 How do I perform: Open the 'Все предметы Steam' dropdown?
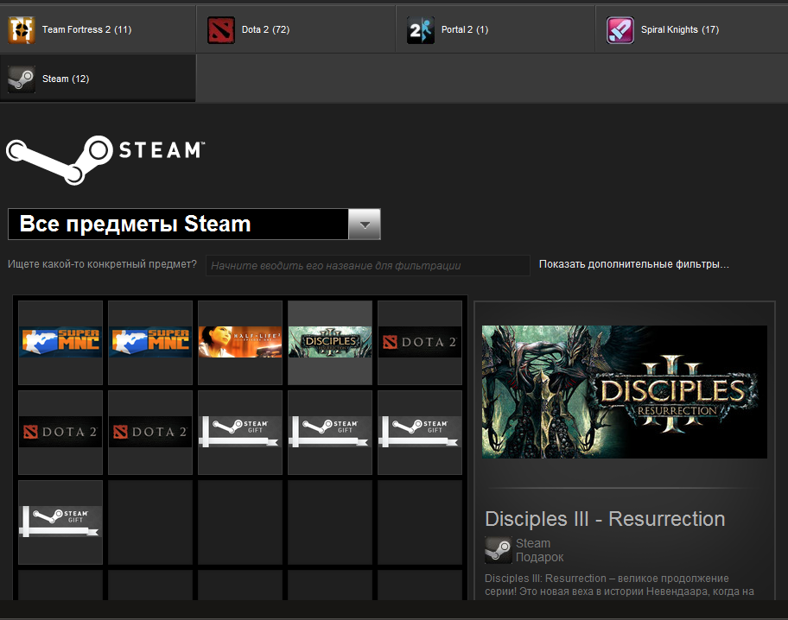[x=194, y=225]
